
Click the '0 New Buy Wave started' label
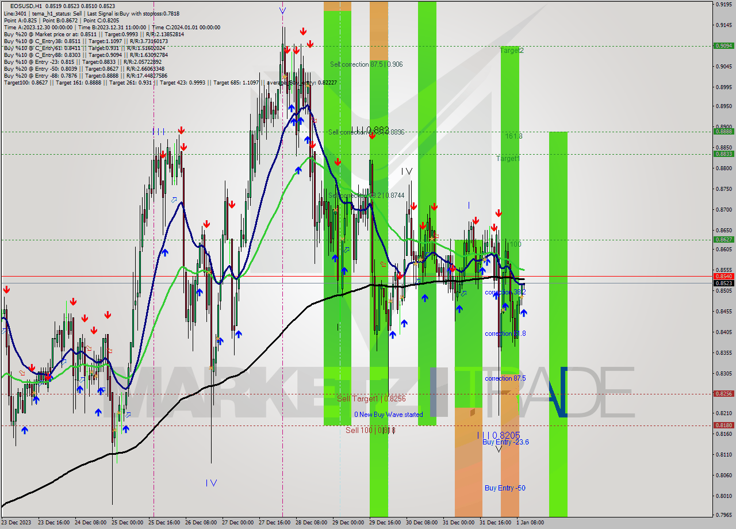point(389,415)
